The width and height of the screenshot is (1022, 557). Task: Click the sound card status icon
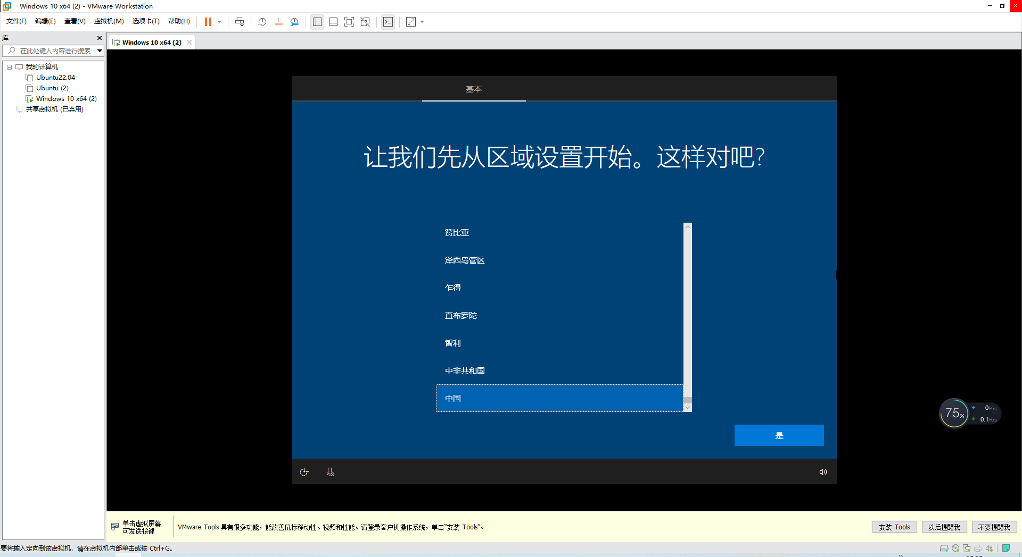tap(989, 548)
